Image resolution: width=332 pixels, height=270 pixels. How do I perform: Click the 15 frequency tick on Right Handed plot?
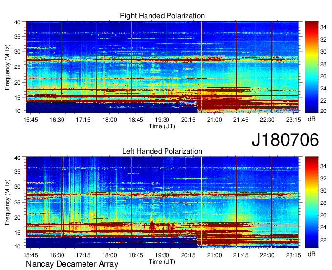tap(17, 98)
